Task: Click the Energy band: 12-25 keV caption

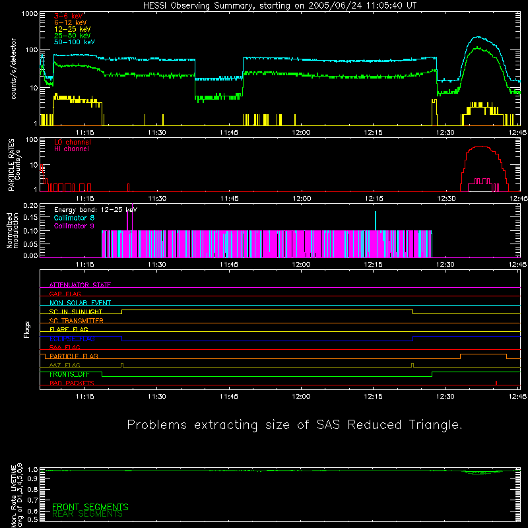Action: click(96, 210)
